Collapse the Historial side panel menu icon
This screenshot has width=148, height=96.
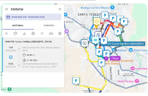pos(7,9)
